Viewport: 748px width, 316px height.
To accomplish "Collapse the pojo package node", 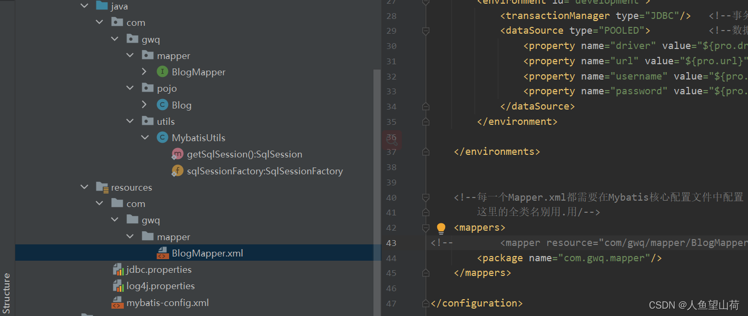I will point(130,88).
